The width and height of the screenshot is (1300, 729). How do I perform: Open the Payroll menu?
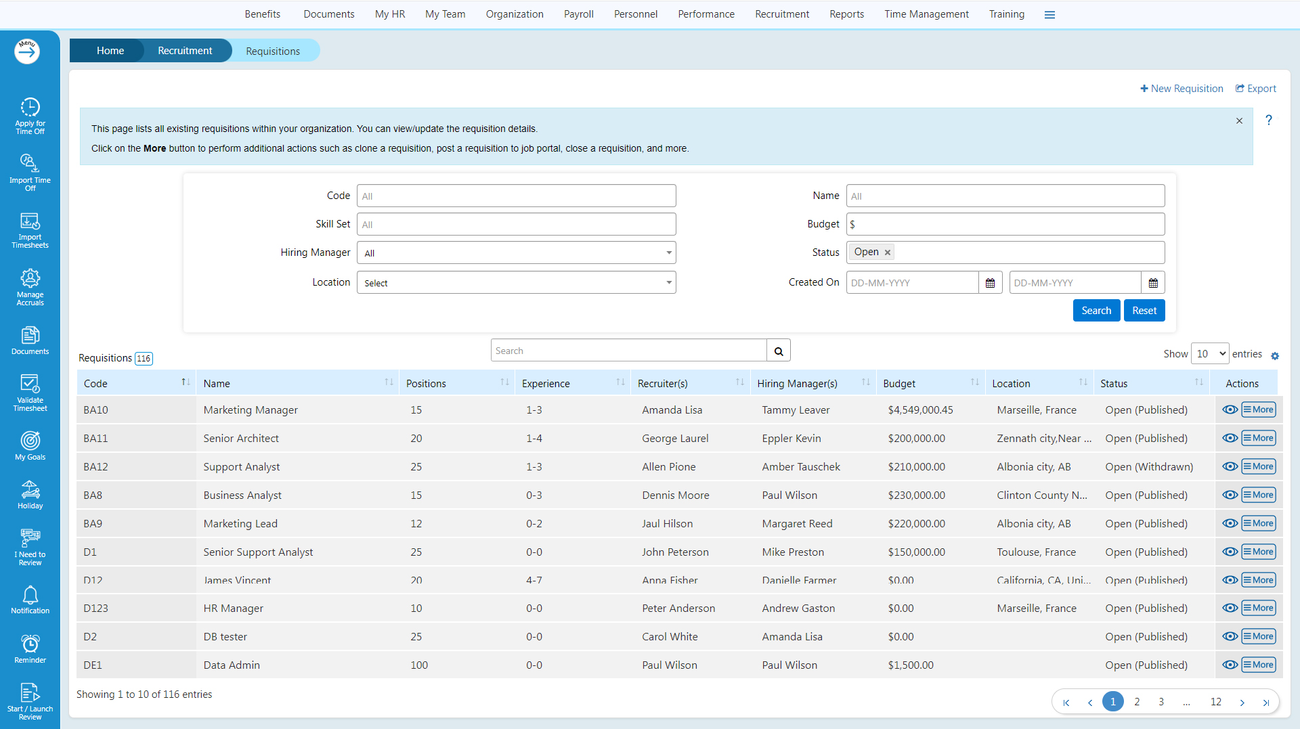coord(578,14)
